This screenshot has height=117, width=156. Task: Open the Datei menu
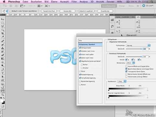(x=25, y=2)
